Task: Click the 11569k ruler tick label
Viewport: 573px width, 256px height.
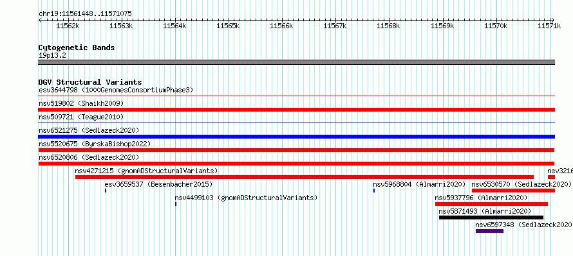Action: 442,26
